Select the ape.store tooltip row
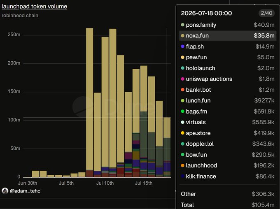This screenshot has width=280, height=209. [228, 133]
